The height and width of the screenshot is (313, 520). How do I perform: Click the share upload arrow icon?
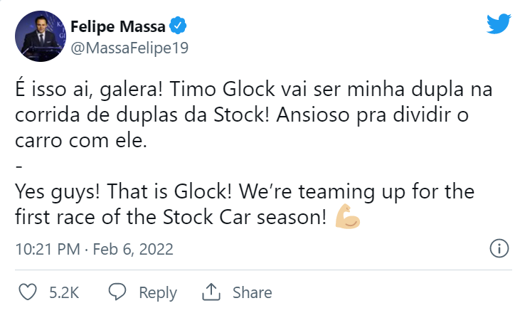click(212, 292)
